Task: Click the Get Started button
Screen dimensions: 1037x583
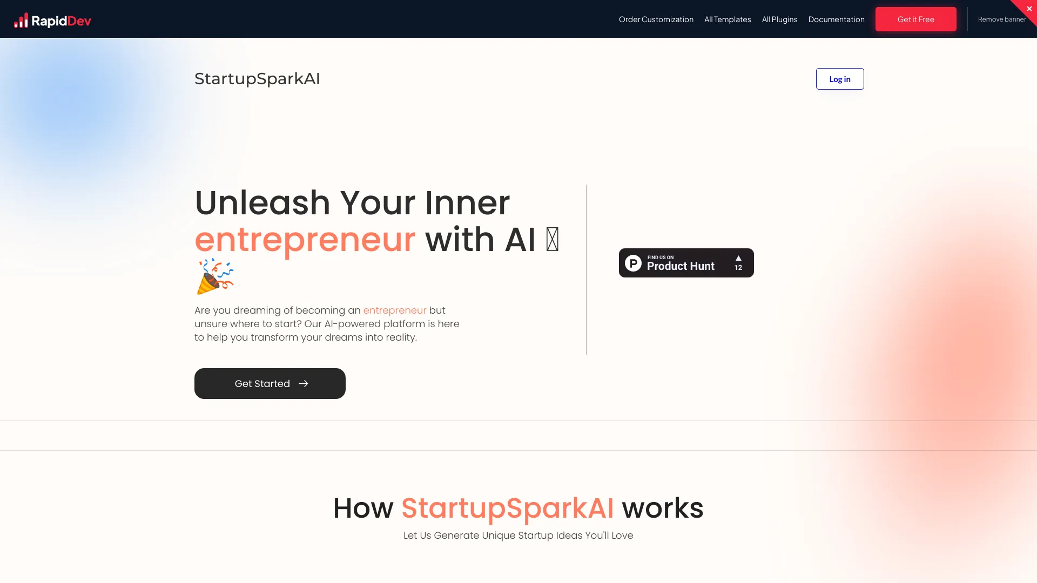Action: click(x=270, y=384)
